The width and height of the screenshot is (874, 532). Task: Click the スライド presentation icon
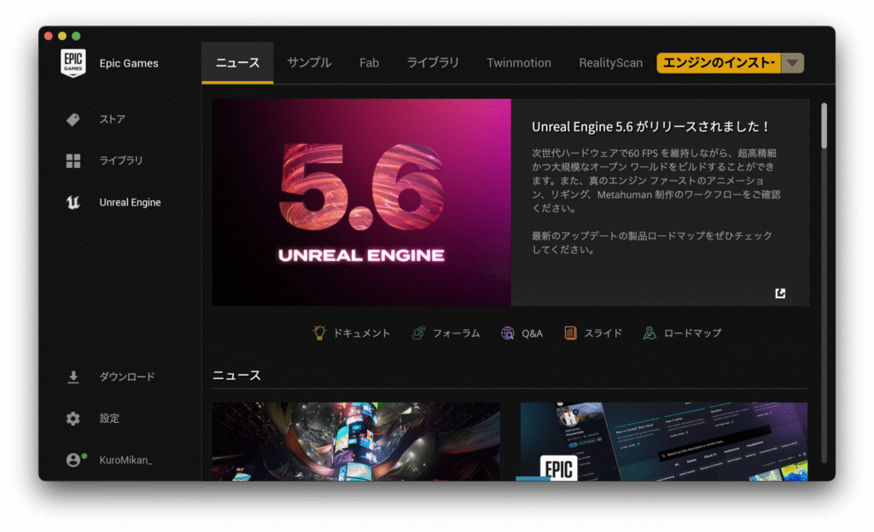click(570, 332)
